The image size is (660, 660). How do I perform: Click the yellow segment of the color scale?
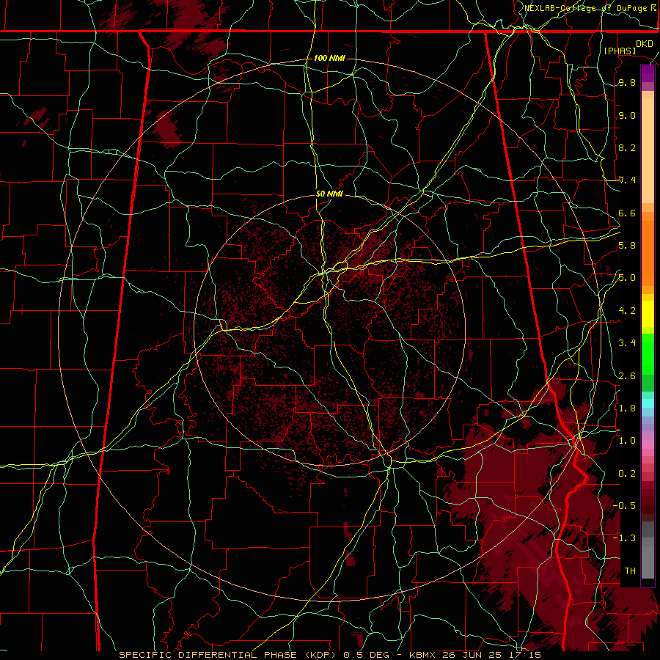(x=648, y=314)
